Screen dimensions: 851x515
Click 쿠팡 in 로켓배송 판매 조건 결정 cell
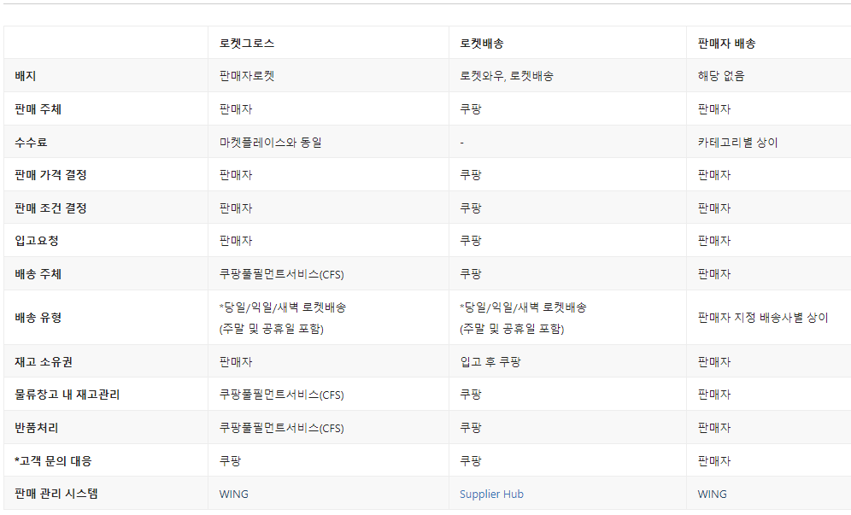(x=471, y=208)
